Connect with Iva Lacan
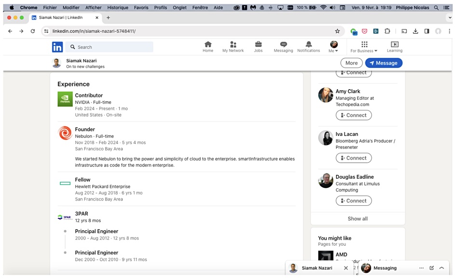Viewport: 458px width, 279px height. pos(353,158)
